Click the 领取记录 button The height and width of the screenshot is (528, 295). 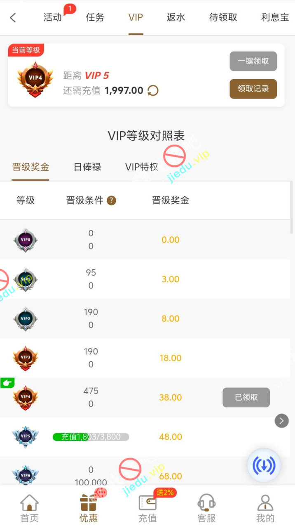tap(253, 89)
